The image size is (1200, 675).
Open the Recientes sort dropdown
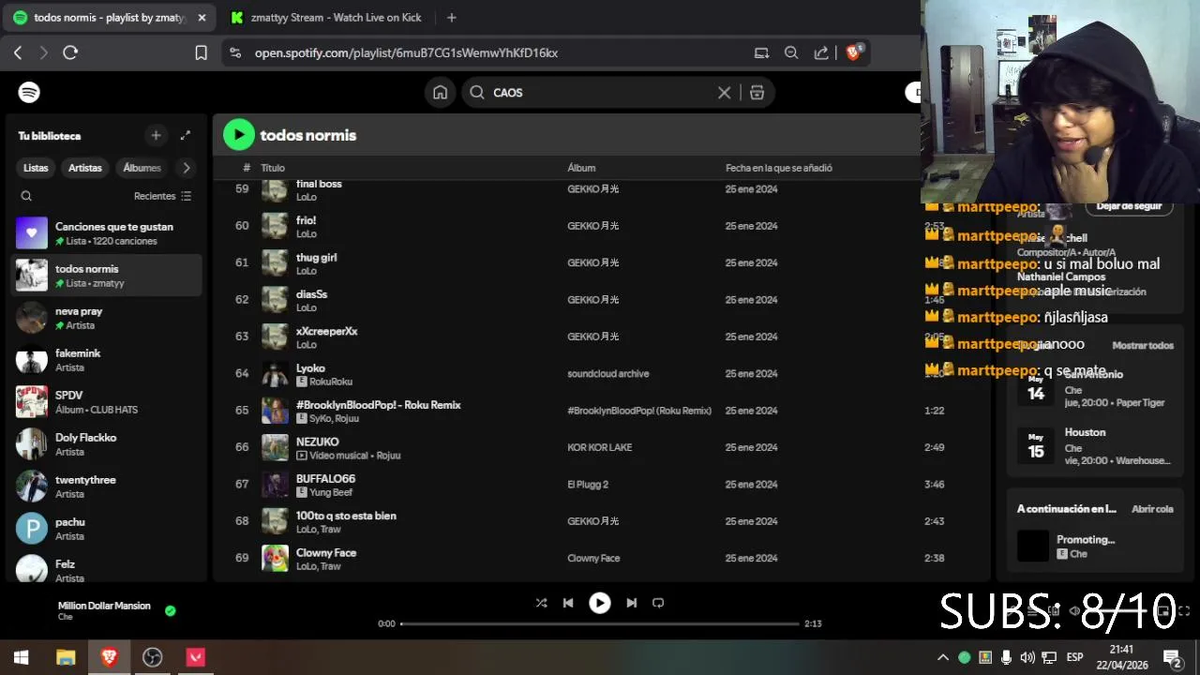click(163, 196)
